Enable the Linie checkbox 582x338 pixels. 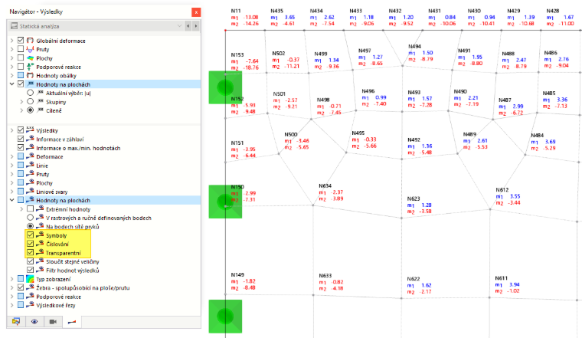click(x=21, y=165)
